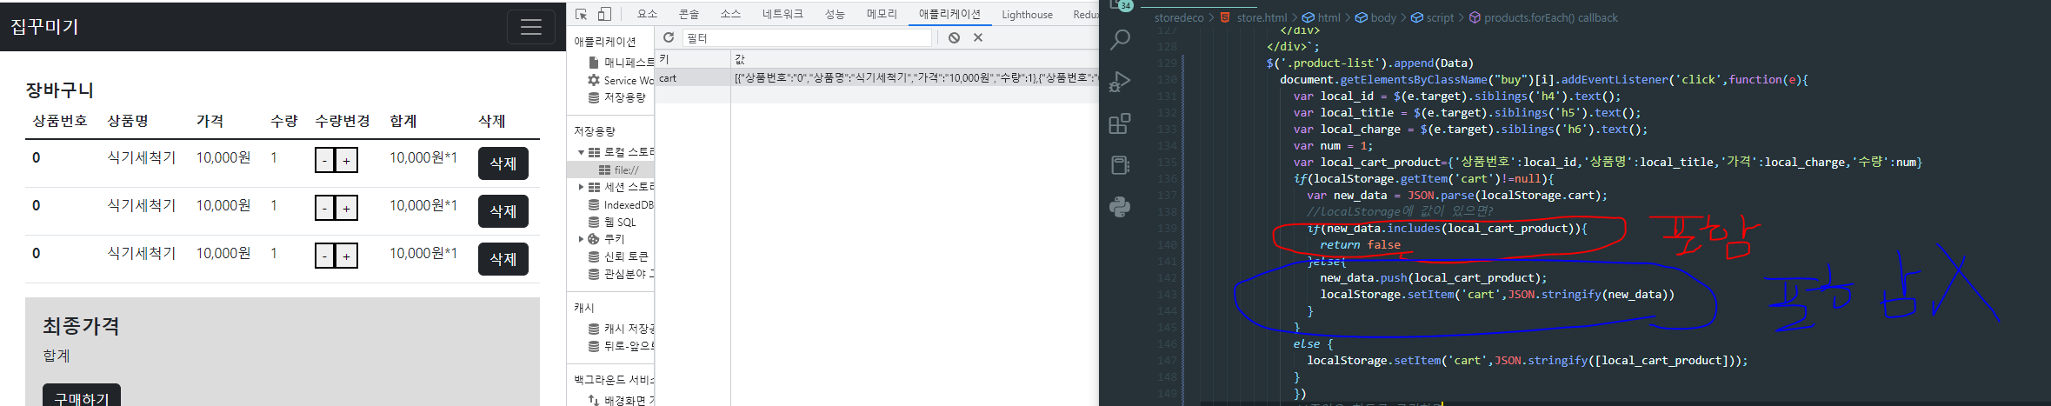Open Run and Debug in VS Code
The width and height of the screenshot is (2051, 406).
pyautogui.click(x=1120, y=81)
